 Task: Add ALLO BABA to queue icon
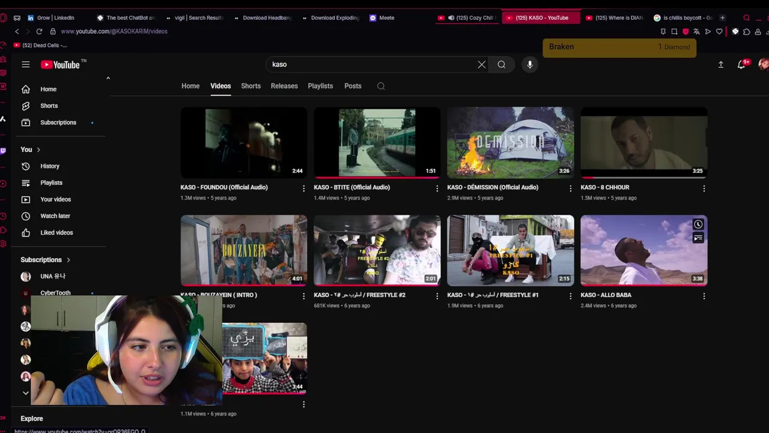698,238
